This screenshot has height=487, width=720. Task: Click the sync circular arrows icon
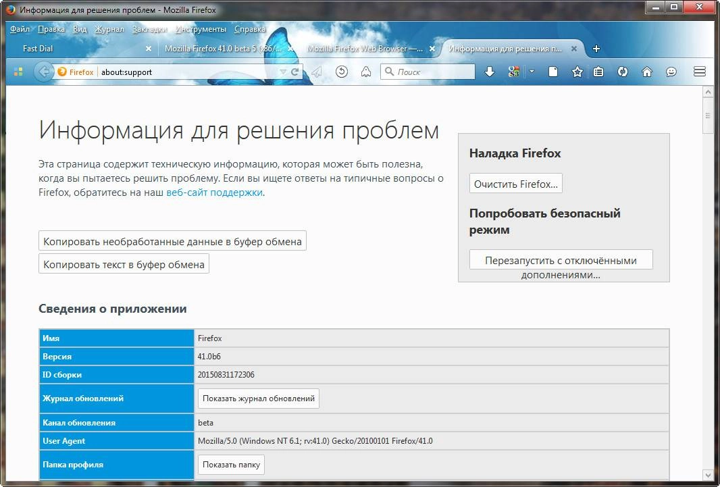[x=623, y=72]
